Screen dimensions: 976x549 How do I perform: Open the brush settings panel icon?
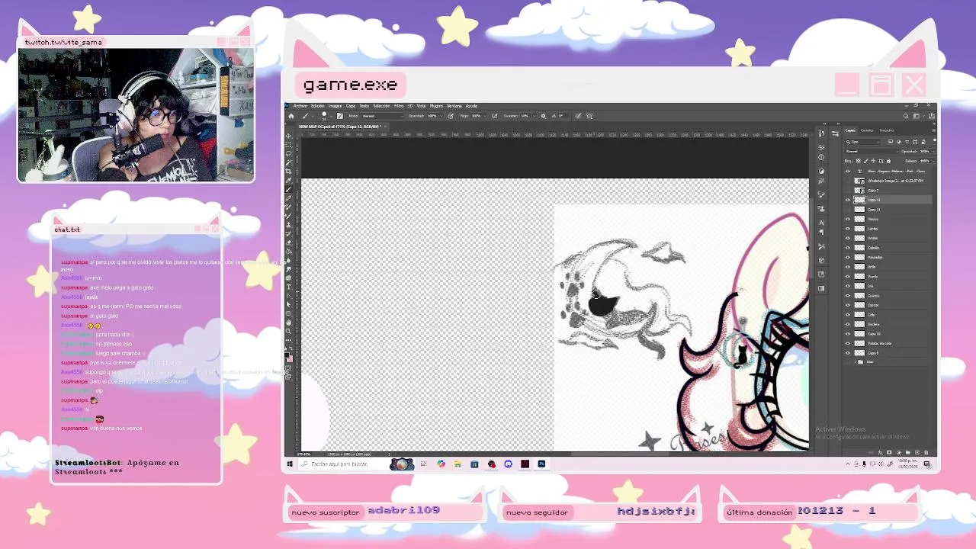[x=339, y=116]
